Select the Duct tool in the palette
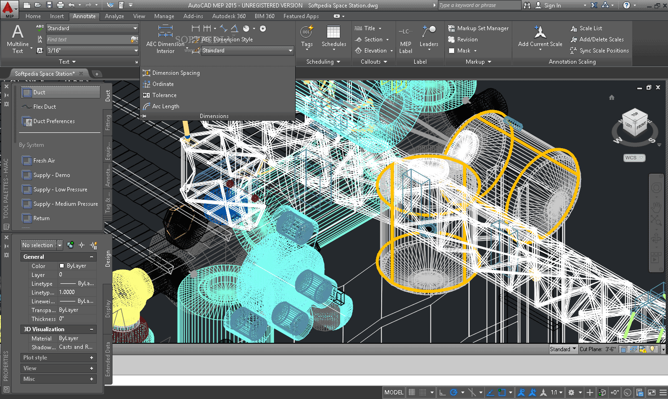The height and width of the screenshot is (399, 668). 60,92
